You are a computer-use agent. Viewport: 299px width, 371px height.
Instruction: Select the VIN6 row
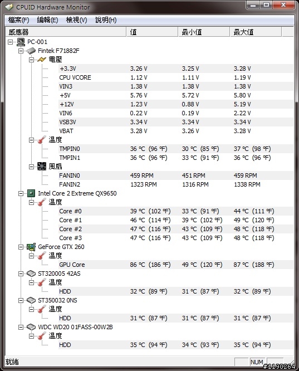(176, 113)
